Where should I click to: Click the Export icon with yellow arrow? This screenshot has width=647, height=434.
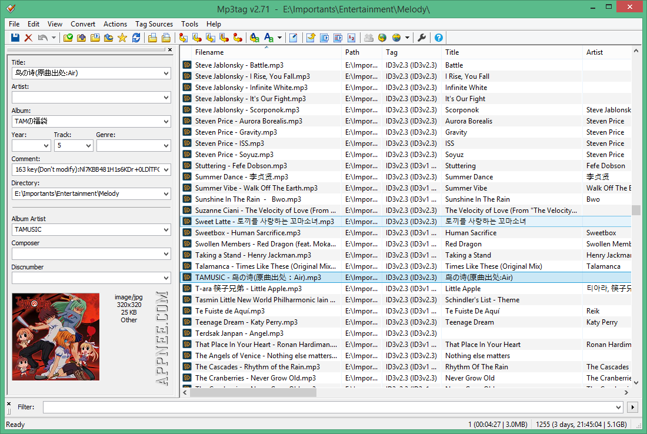(311, 38)
